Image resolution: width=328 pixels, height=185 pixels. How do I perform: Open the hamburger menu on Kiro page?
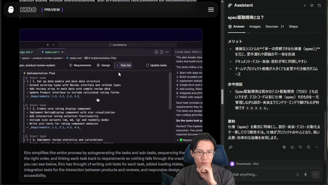click(x=211, y=10)
